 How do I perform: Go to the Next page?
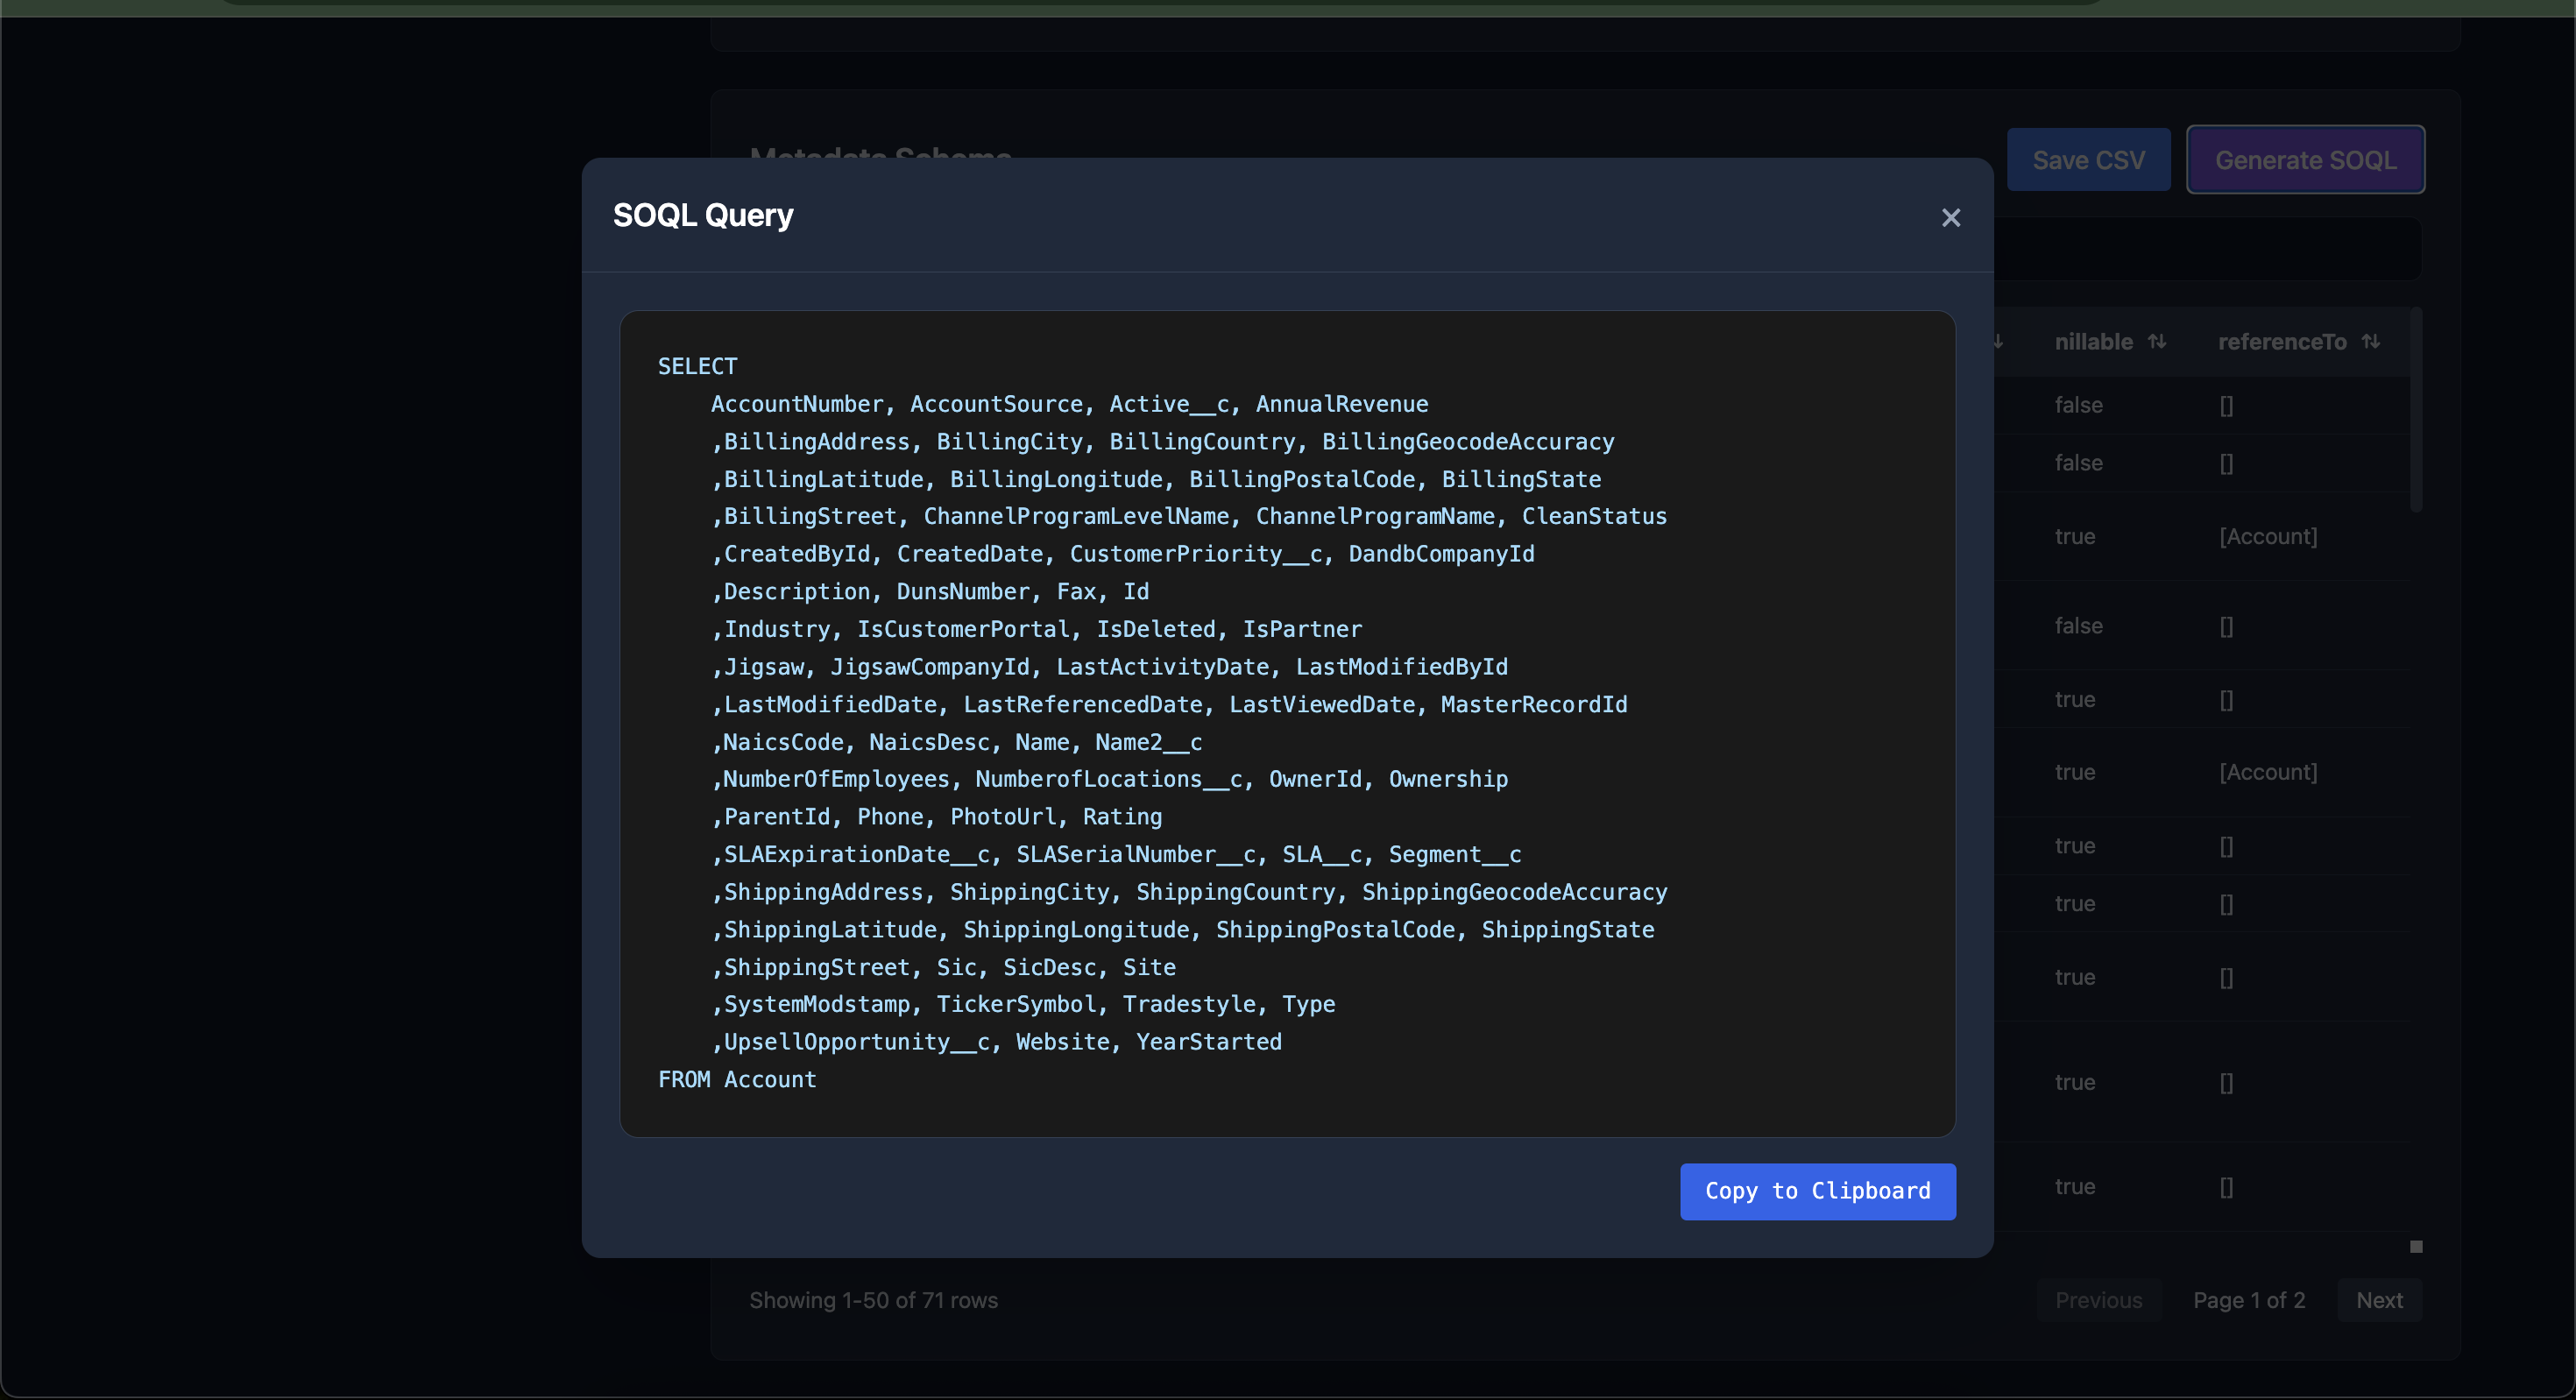click(x=2379, y=1300)
